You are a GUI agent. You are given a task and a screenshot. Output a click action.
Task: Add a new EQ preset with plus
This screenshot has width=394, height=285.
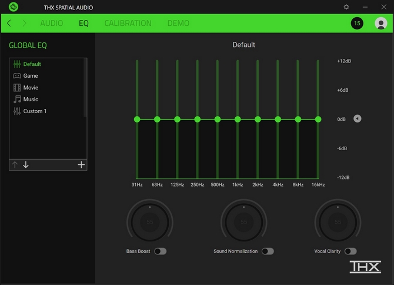(x=81, y=165)
